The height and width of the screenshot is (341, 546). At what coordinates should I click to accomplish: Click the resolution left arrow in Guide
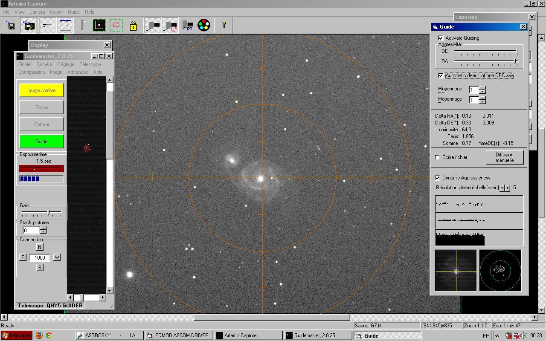pos(502,188)
